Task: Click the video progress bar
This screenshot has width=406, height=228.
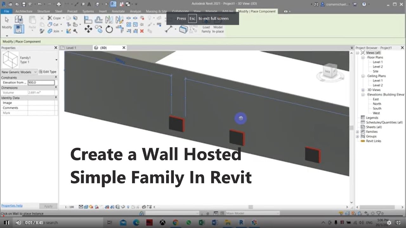Action: [x=203, y=216]
